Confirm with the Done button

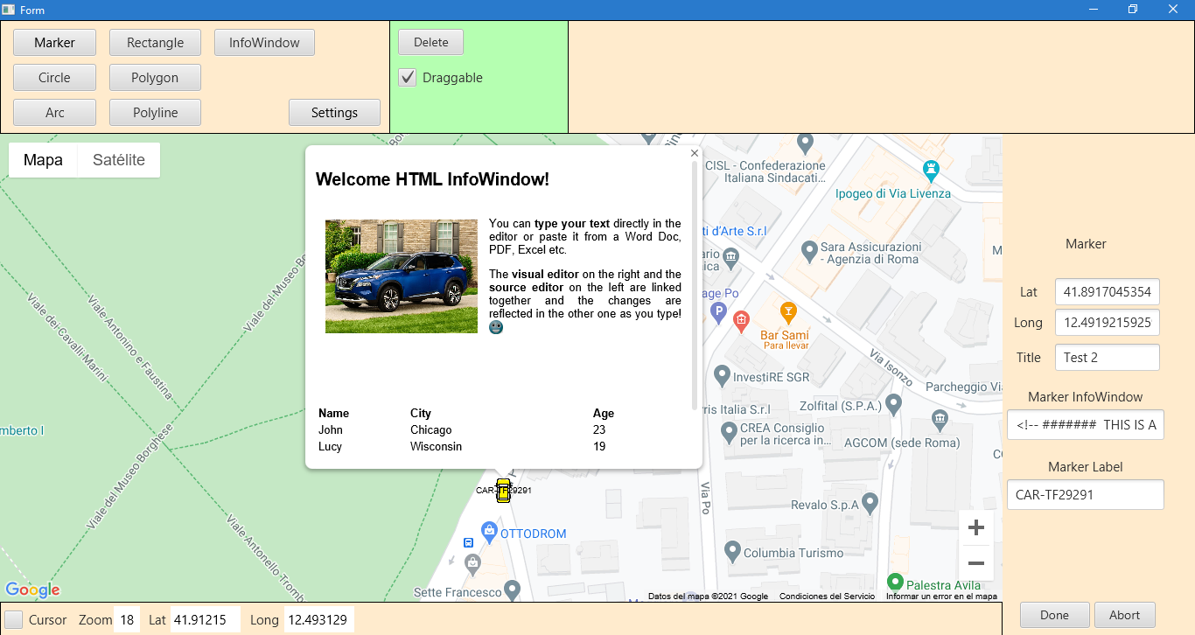coord(1054,615)
